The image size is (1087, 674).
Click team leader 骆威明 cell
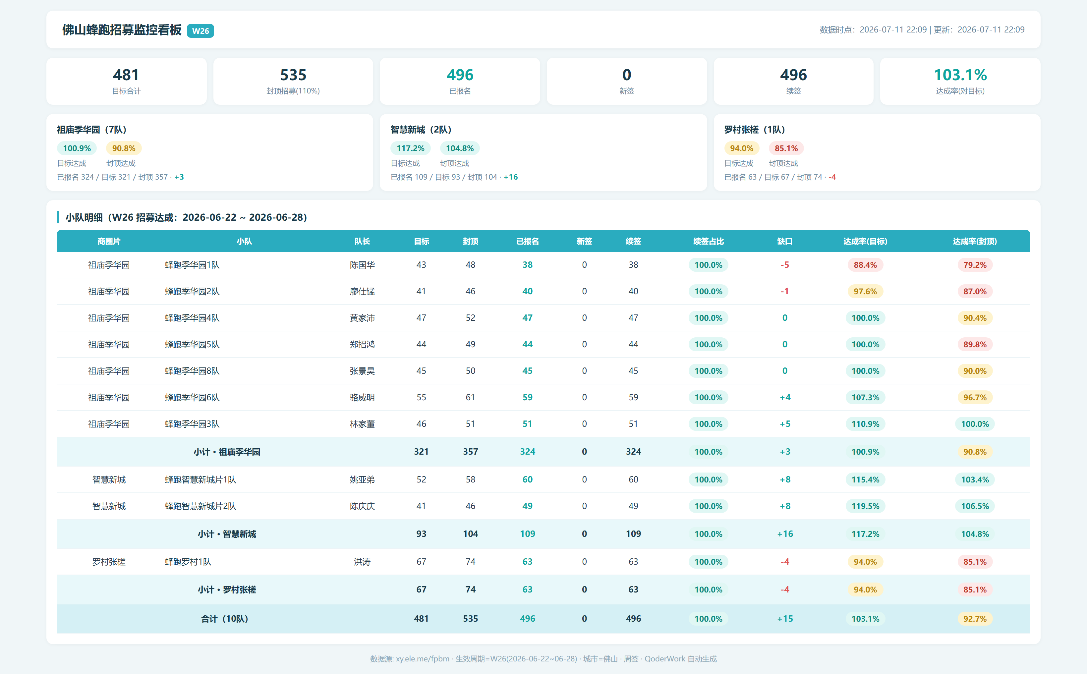tap(362, 397)
